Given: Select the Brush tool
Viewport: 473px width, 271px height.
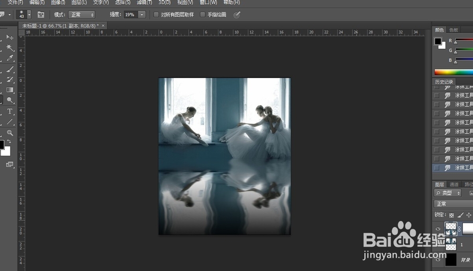Looking at the screenshot, I should click(10, 69).
